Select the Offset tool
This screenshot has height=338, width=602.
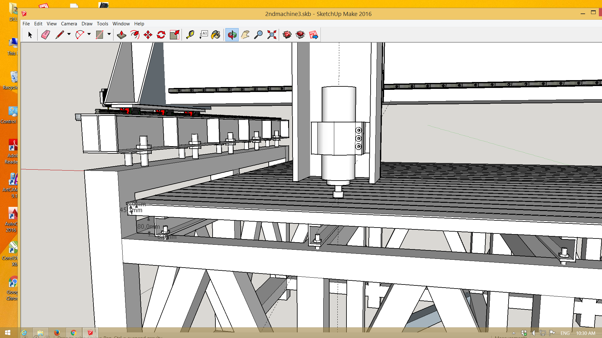135,35
